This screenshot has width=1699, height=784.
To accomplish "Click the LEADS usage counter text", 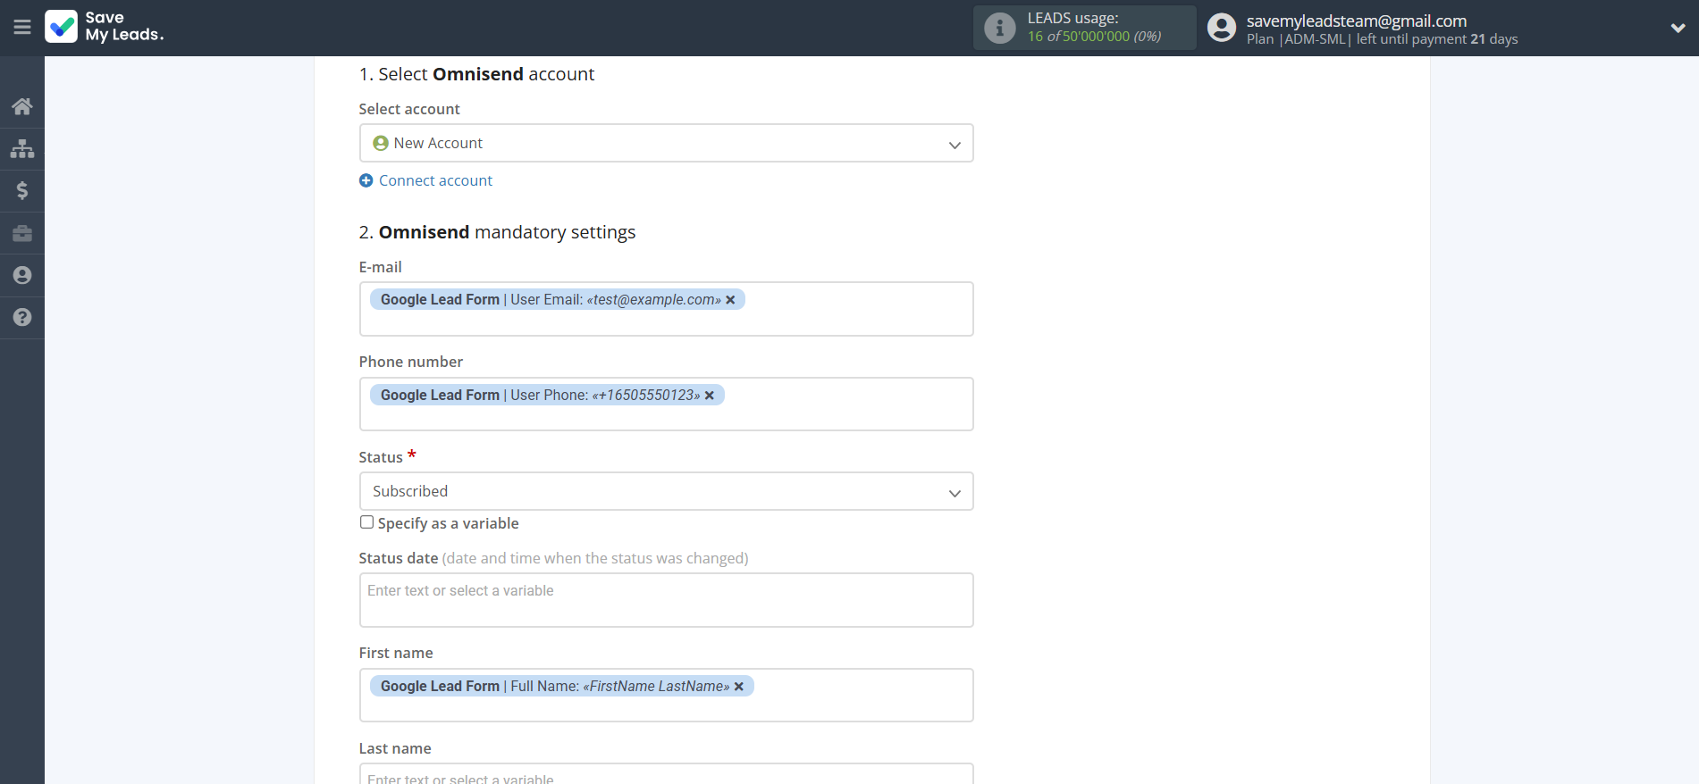I will pyautogui.click(x=1094, y=28).
